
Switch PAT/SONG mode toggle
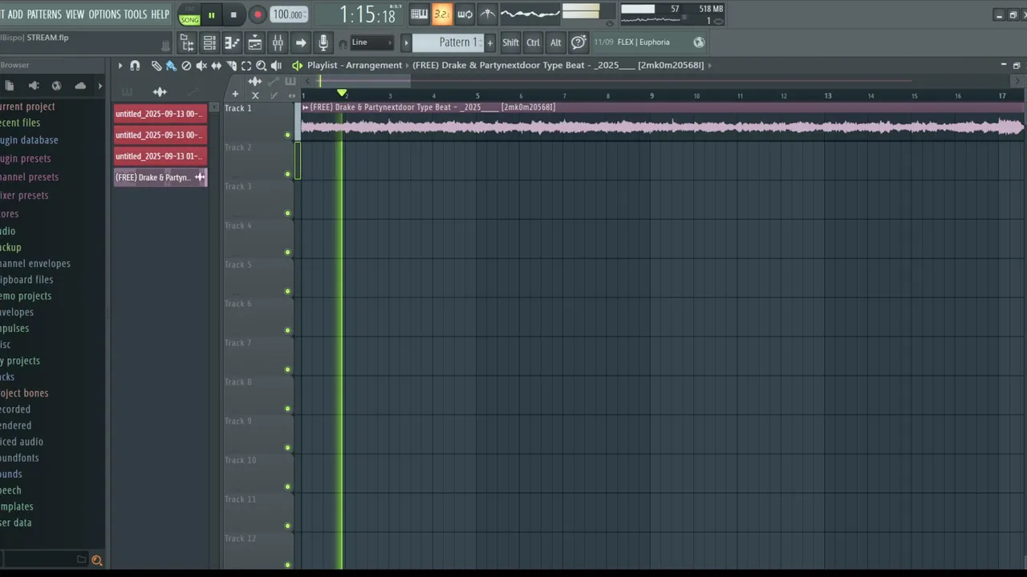click(x=189, y=15)
